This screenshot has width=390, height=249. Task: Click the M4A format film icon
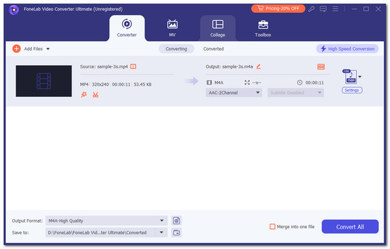[x=209, y=83]
